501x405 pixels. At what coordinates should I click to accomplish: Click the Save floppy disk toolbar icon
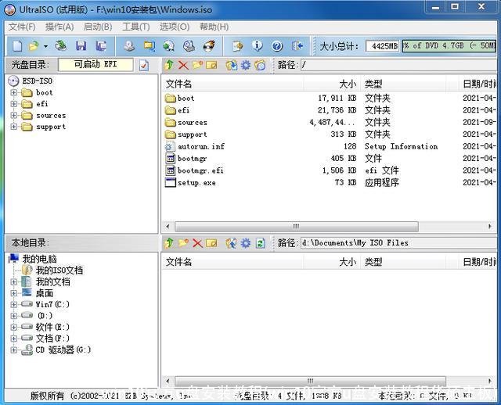click(82, 47)
